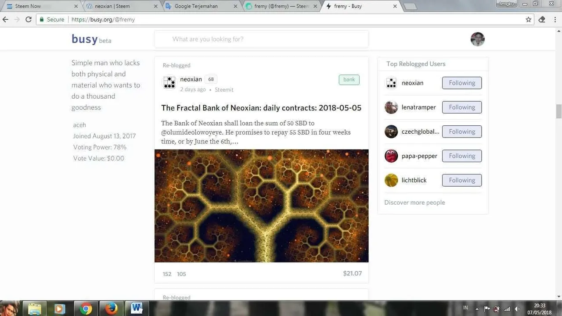Bookmark this page with the star icon
The width and height of the screenshot is (562, 316).
click(x=529, y=19)
